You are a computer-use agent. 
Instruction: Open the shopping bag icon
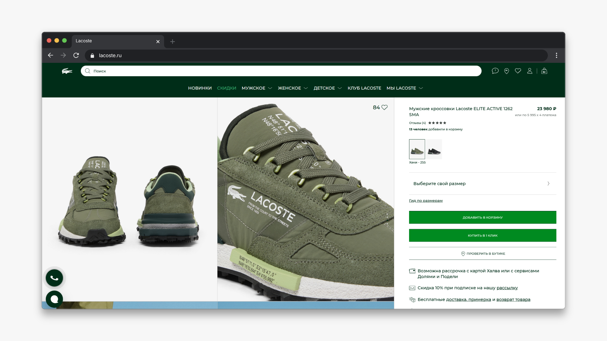[544, 71]
